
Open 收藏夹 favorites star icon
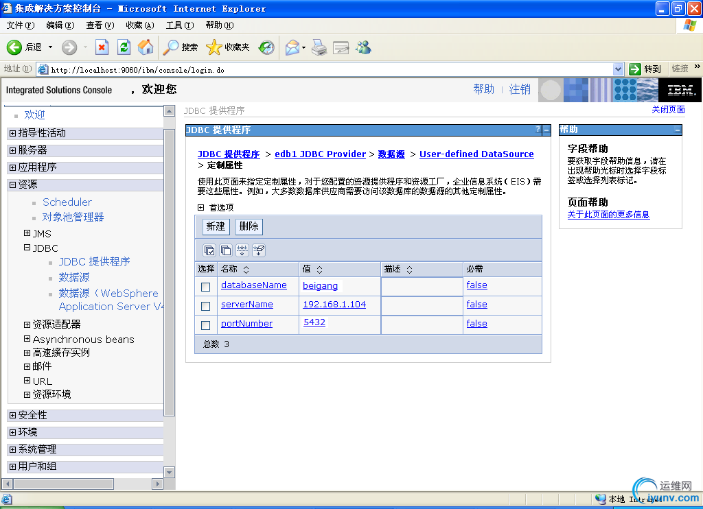214,47
